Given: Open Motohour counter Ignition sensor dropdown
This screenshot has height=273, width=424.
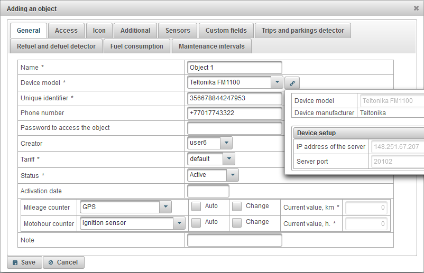Looking at the screenshot, I should [x=179, y=223].
